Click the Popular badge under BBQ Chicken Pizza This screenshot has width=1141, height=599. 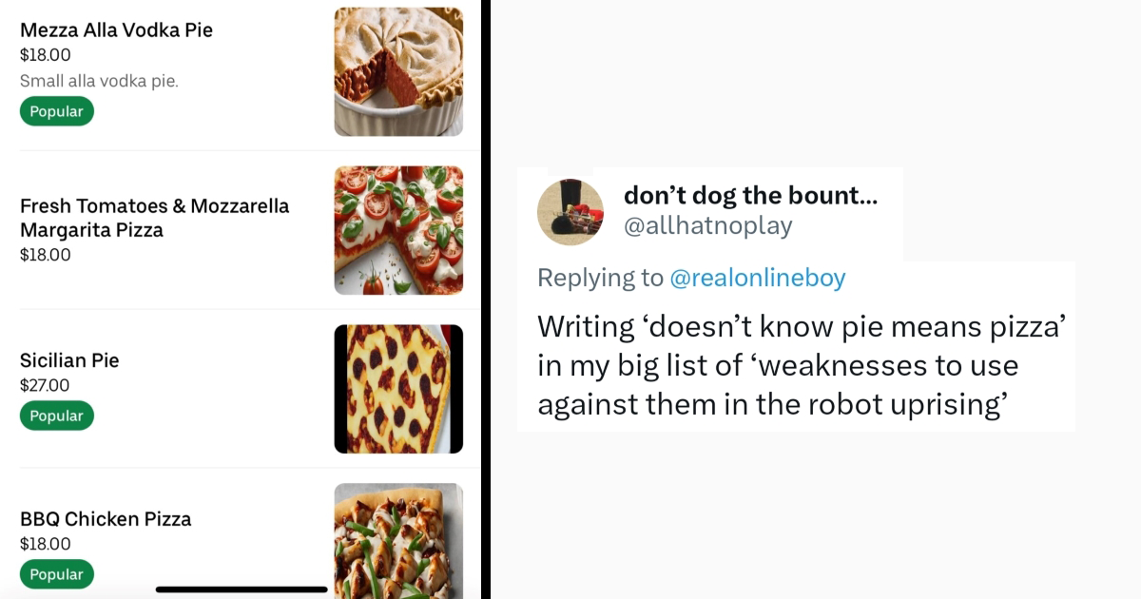pos(56,574)
